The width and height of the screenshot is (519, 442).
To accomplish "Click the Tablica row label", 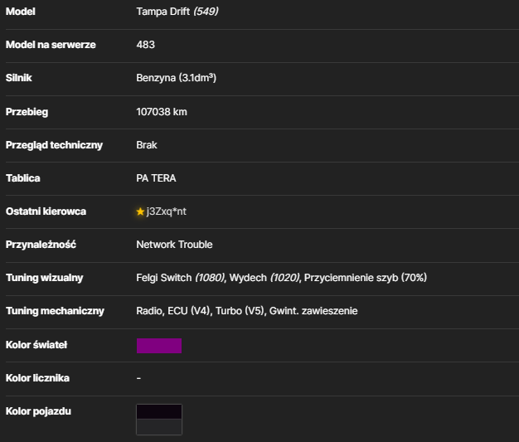I will [x=23, y=178].
